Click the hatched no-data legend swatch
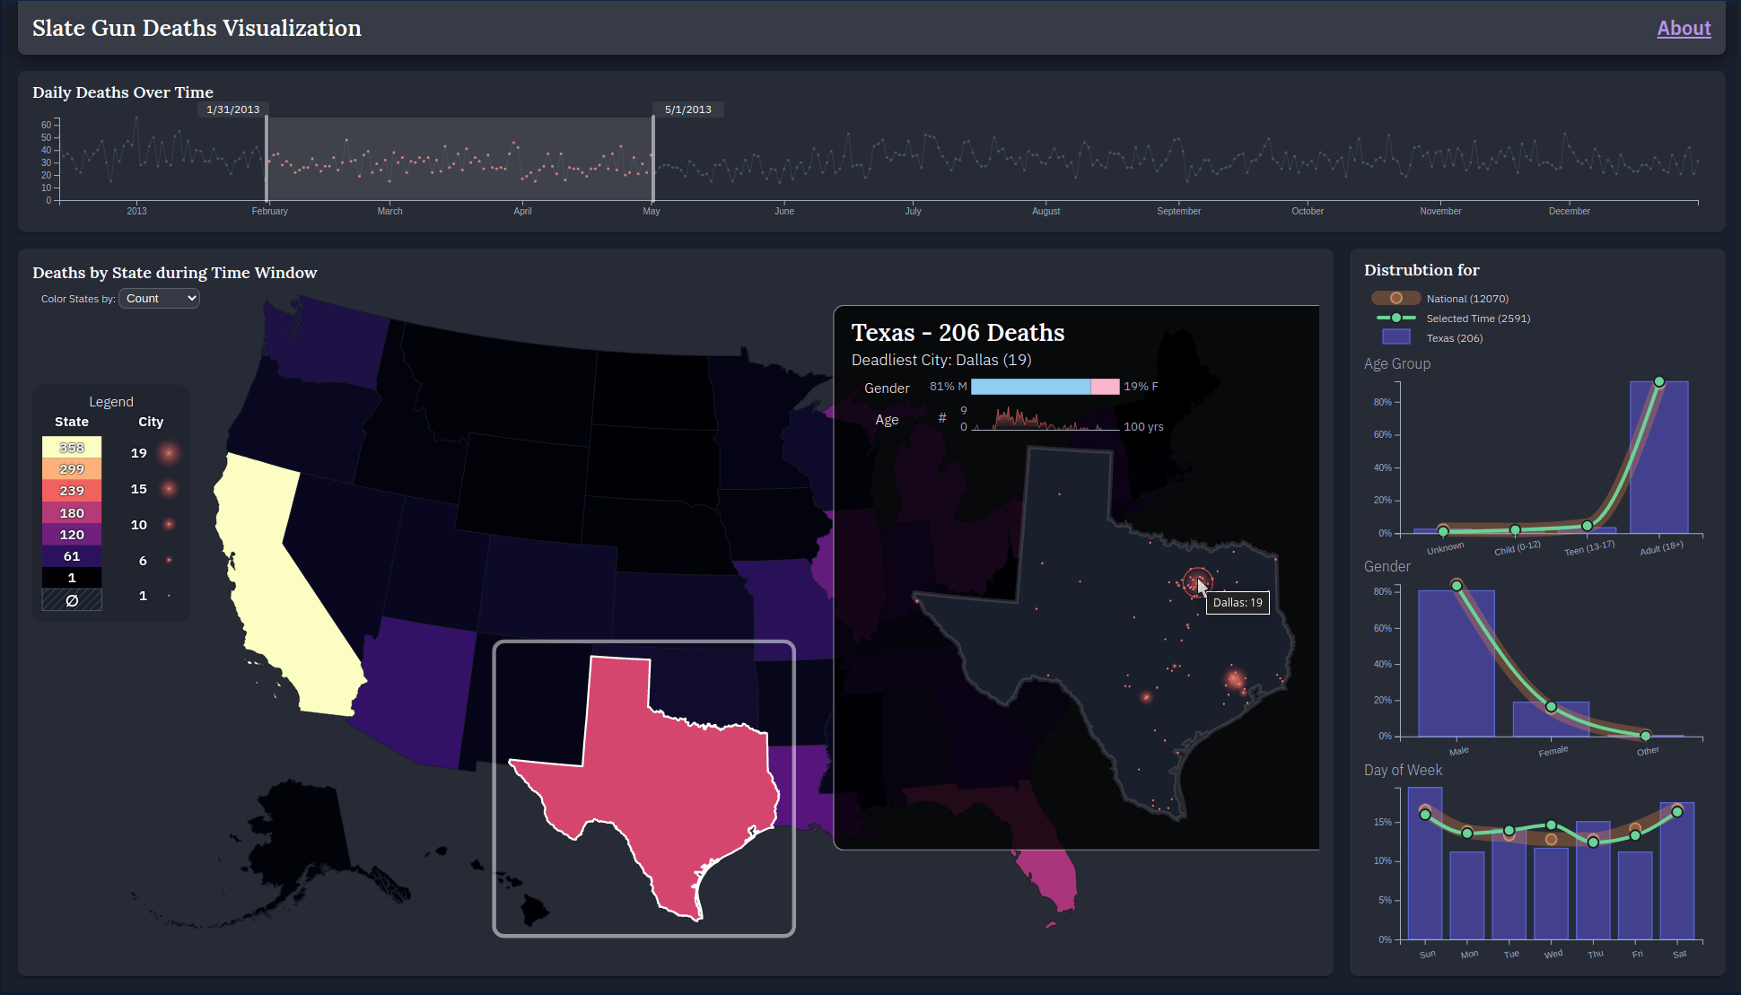 72,600
